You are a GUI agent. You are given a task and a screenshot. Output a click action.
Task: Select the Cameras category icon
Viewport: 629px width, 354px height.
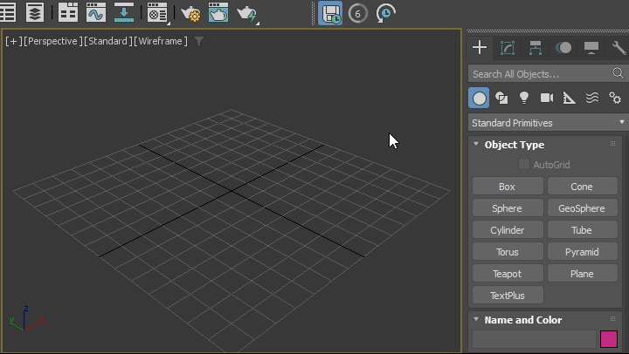click(547, 98)
